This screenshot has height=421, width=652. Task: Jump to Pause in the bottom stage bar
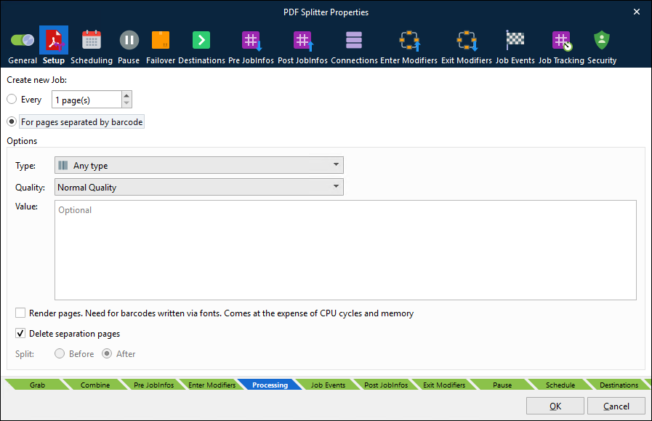(x=502, y=385)
